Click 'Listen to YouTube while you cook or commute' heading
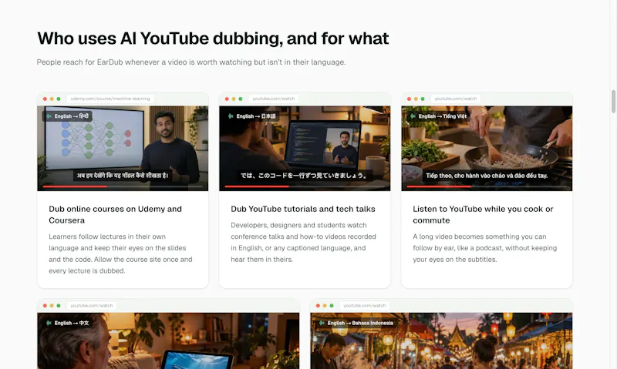The height and width of the screenshot is (369, 617). click(x=483, y=215)
